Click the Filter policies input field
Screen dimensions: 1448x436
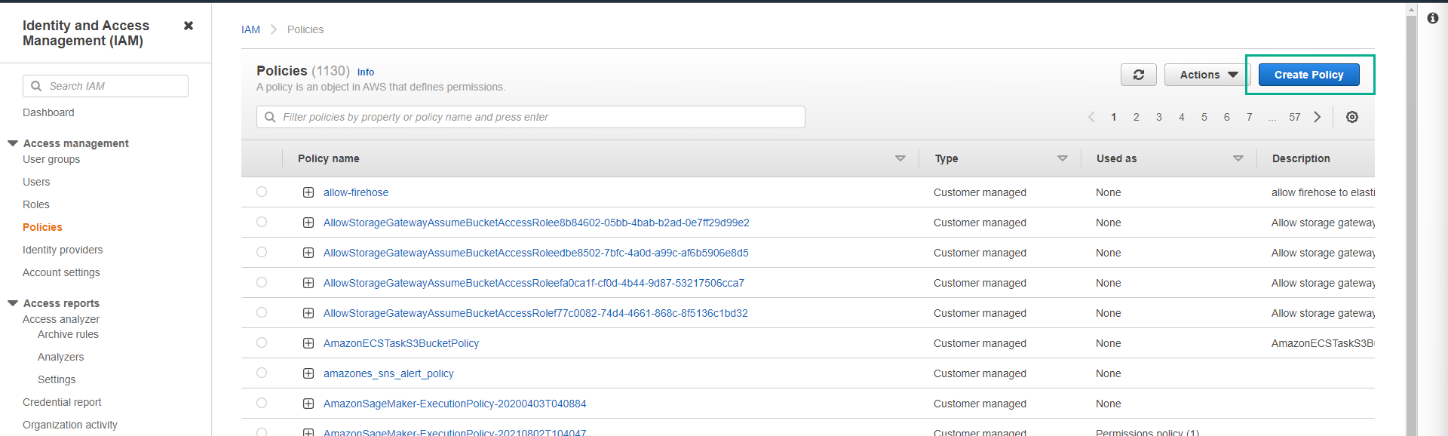point(531,117)
